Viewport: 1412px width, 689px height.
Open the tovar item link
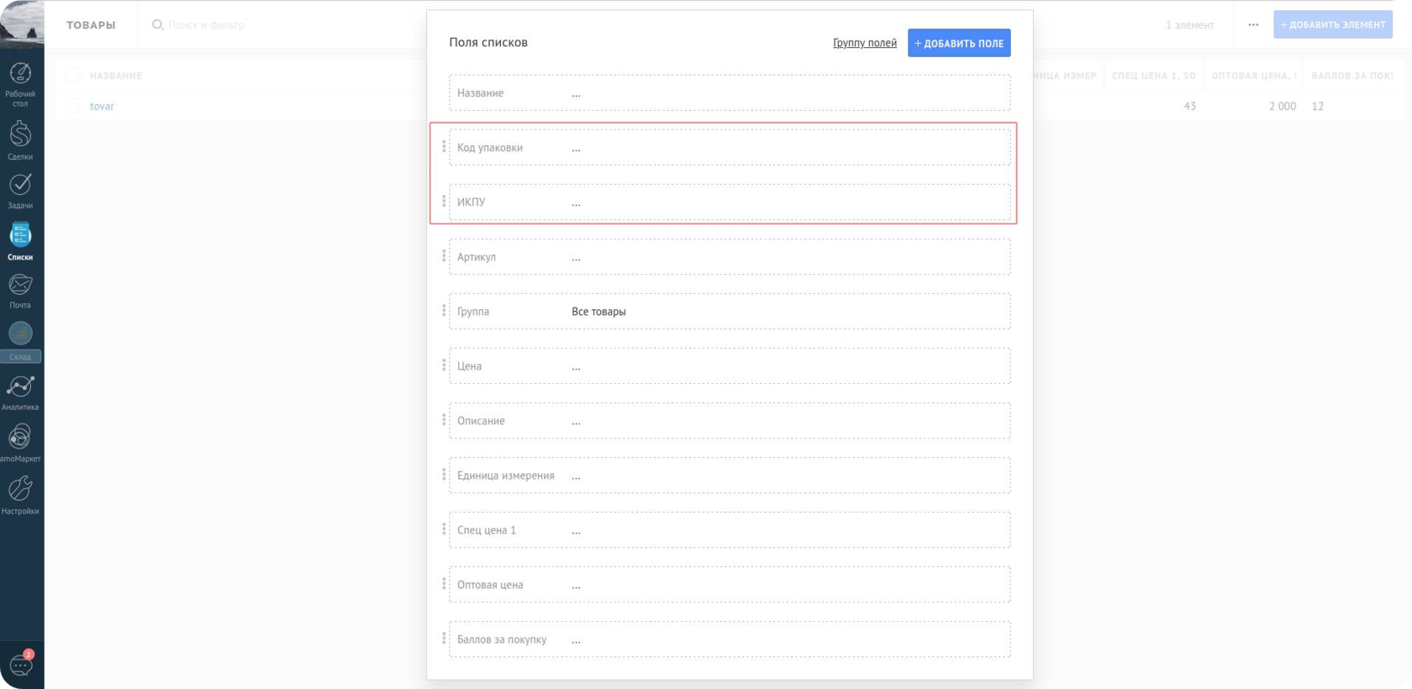[x=102, y=106]
